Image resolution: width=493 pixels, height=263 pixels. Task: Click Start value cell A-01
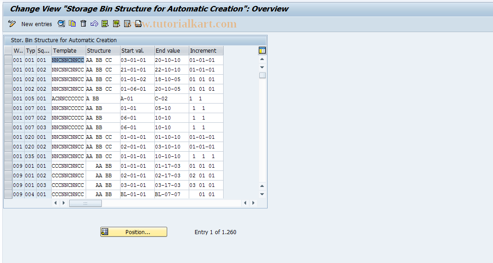(137, 99)
